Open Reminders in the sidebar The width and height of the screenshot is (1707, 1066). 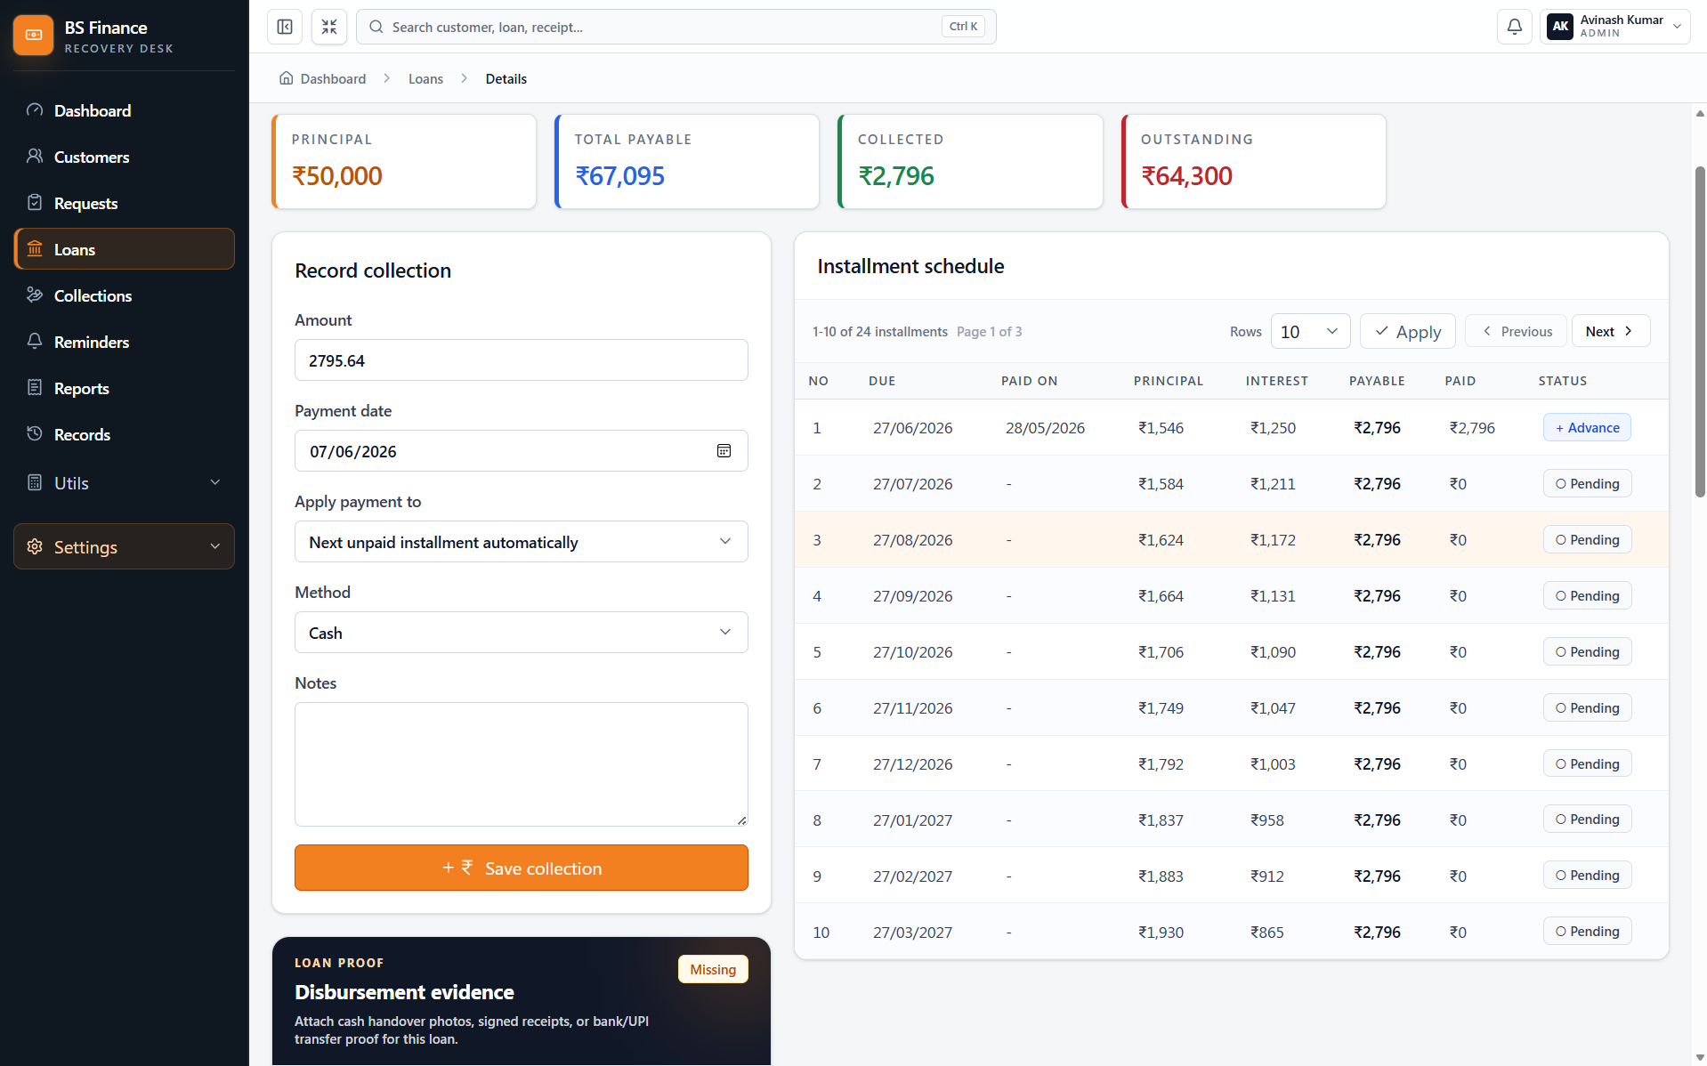click(124, 342)
